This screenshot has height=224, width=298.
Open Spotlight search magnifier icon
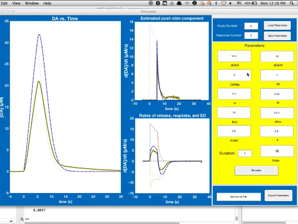tap(292, 3)
